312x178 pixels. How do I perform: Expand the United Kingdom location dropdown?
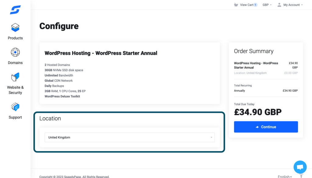pos(129,137)
